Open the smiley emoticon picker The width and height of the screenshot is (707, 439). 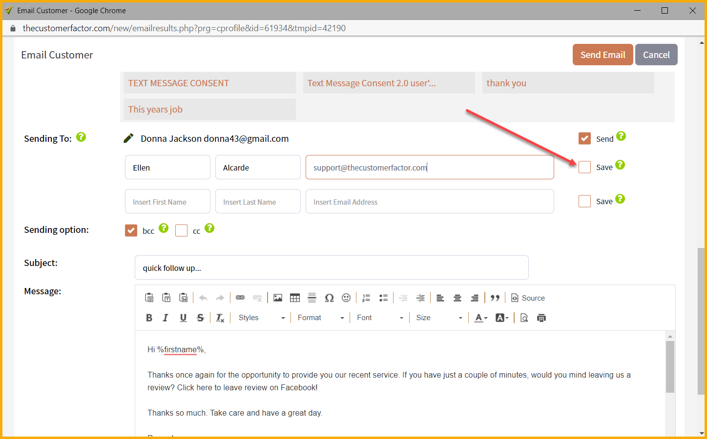point(346,298)
